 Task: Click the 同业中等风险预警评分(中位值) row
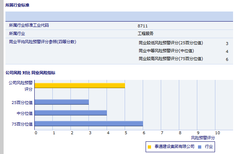click(166, 51)
